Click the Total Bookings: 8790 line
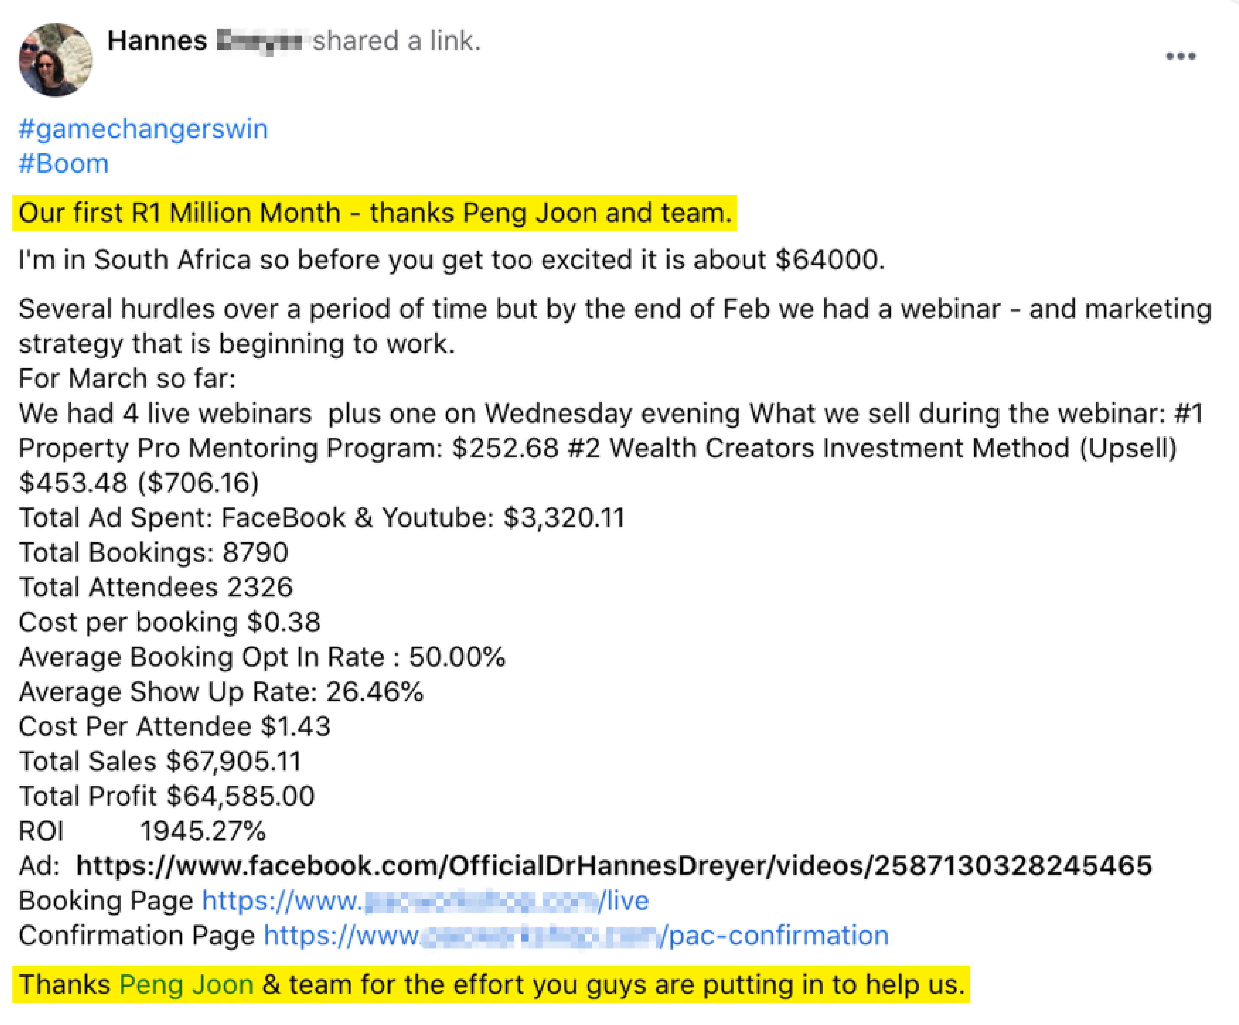 153,553
